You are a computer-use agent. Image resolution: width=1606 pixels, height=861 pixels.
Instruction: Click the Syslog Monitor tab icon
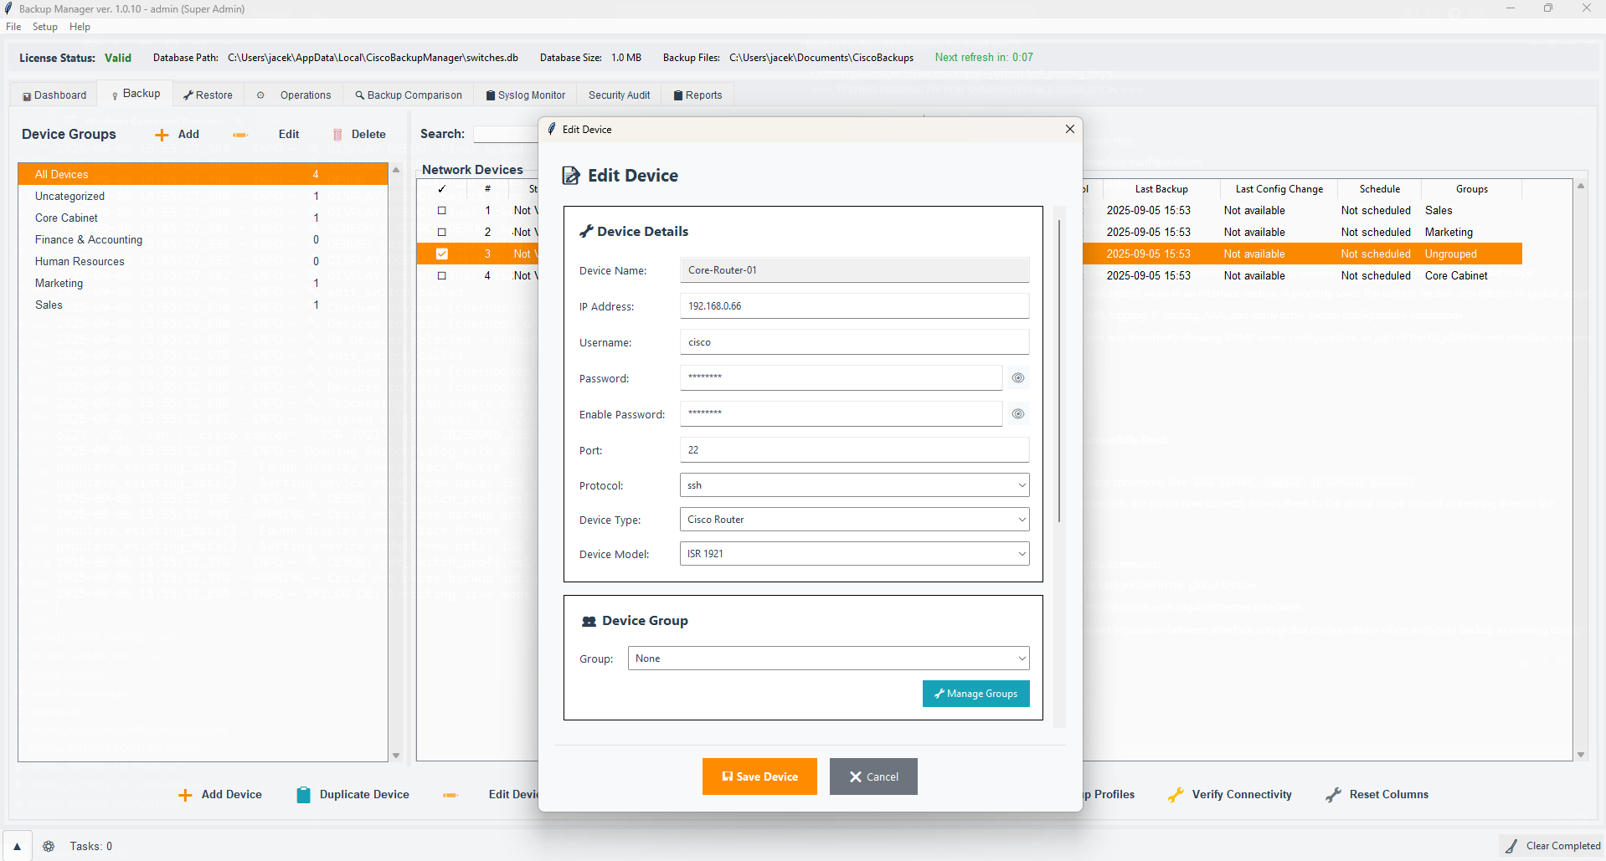491,95
